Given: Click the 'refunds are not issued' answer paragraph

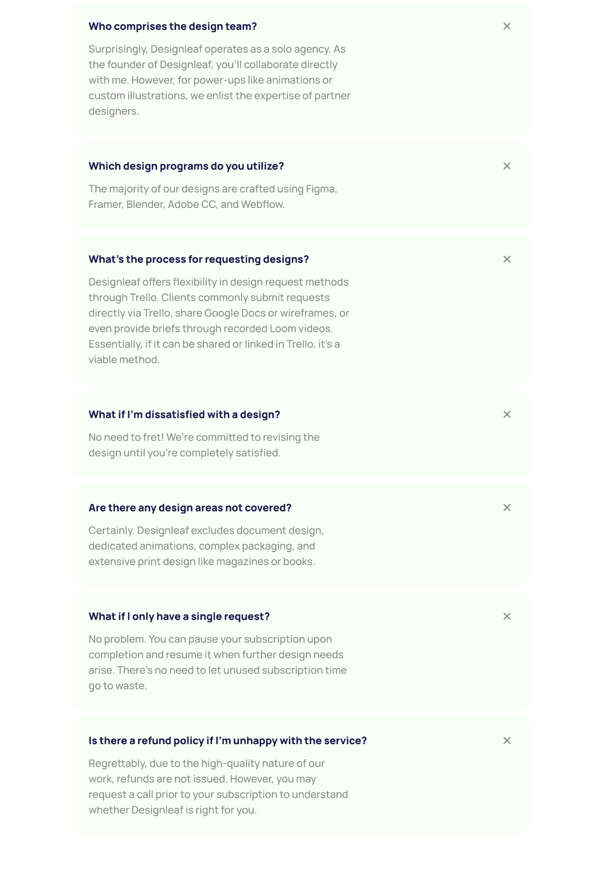Looking at the screenshot, I should pos(218,787).
